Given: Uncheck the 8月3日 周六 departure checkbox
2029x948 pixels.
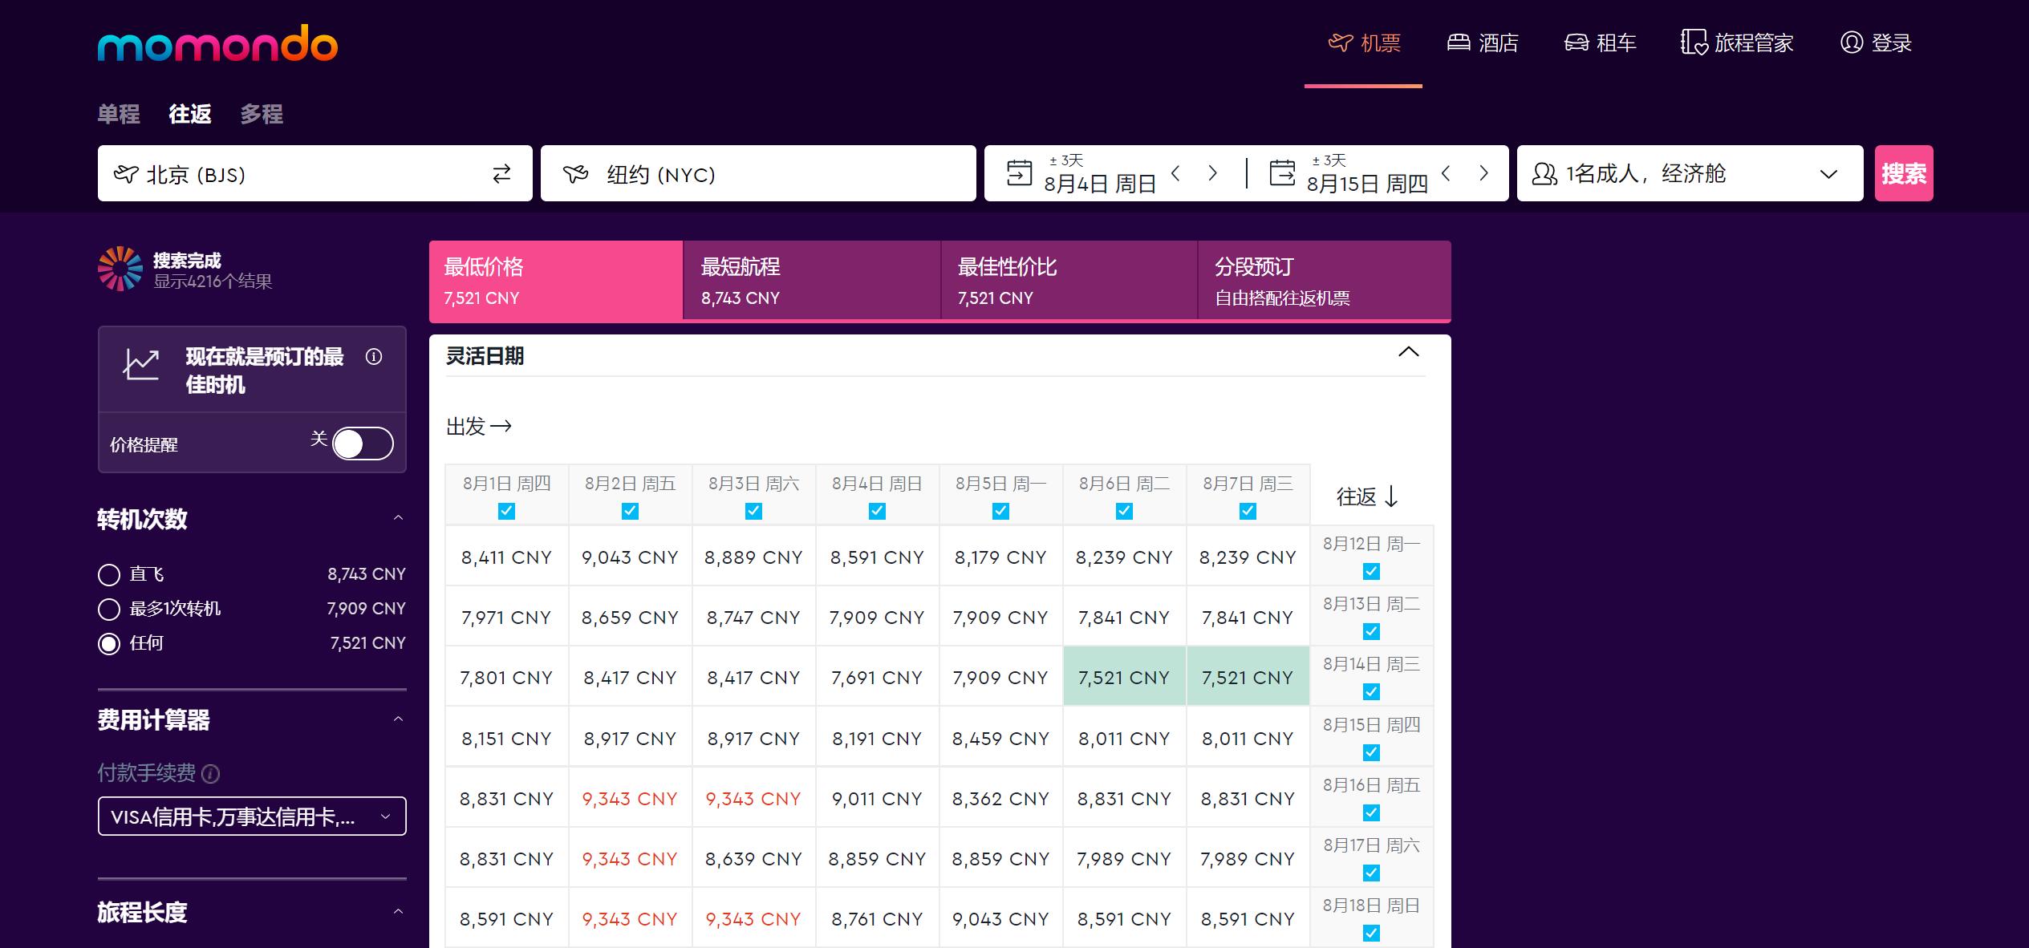Looking at the screenshot, I should [x=753, y=511].
